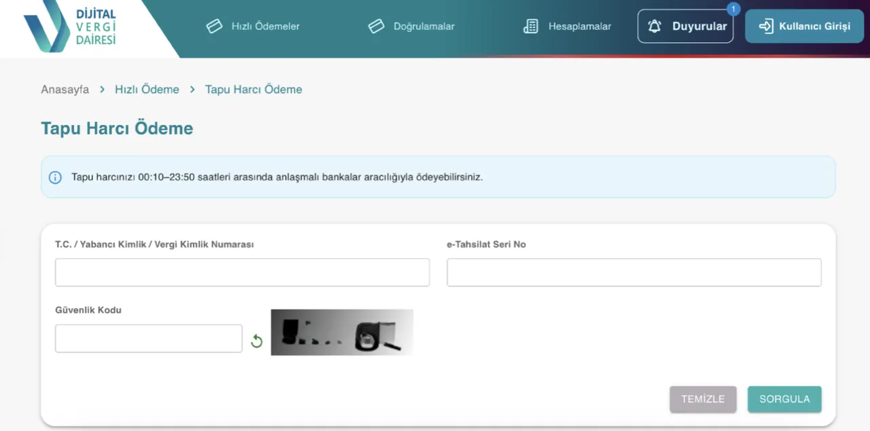Refresh the security code captcha
The image size is (870, 431).
point(256,341)
